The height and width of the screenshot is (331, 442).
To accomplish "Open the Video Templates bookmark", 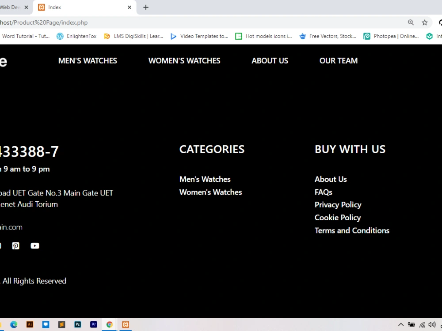I will 199,36.
